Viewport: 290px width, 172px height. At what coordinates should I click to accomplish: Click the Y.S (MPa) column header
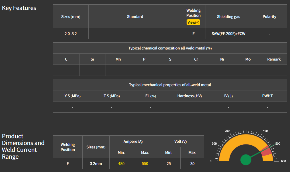click(72, 96)
